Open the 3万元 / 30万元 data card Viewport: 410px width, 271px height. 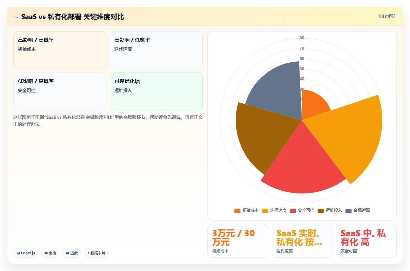[238, 241]
